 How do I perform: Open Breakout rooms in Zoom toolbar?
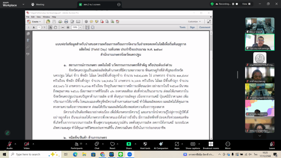click(x=211, y=145)
